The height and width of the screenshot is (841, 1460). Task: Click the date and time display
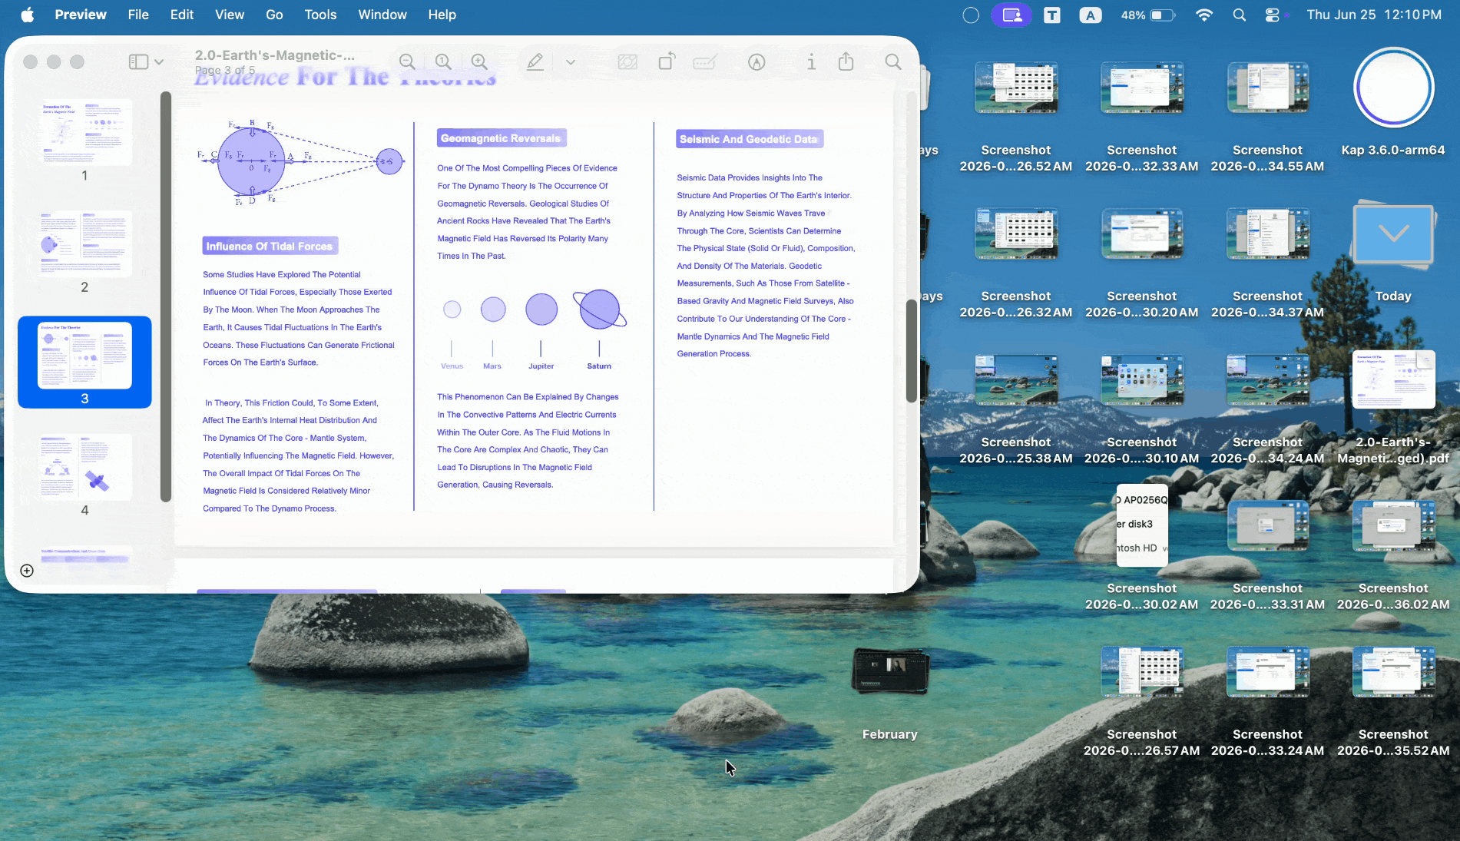pos(1374,15)
